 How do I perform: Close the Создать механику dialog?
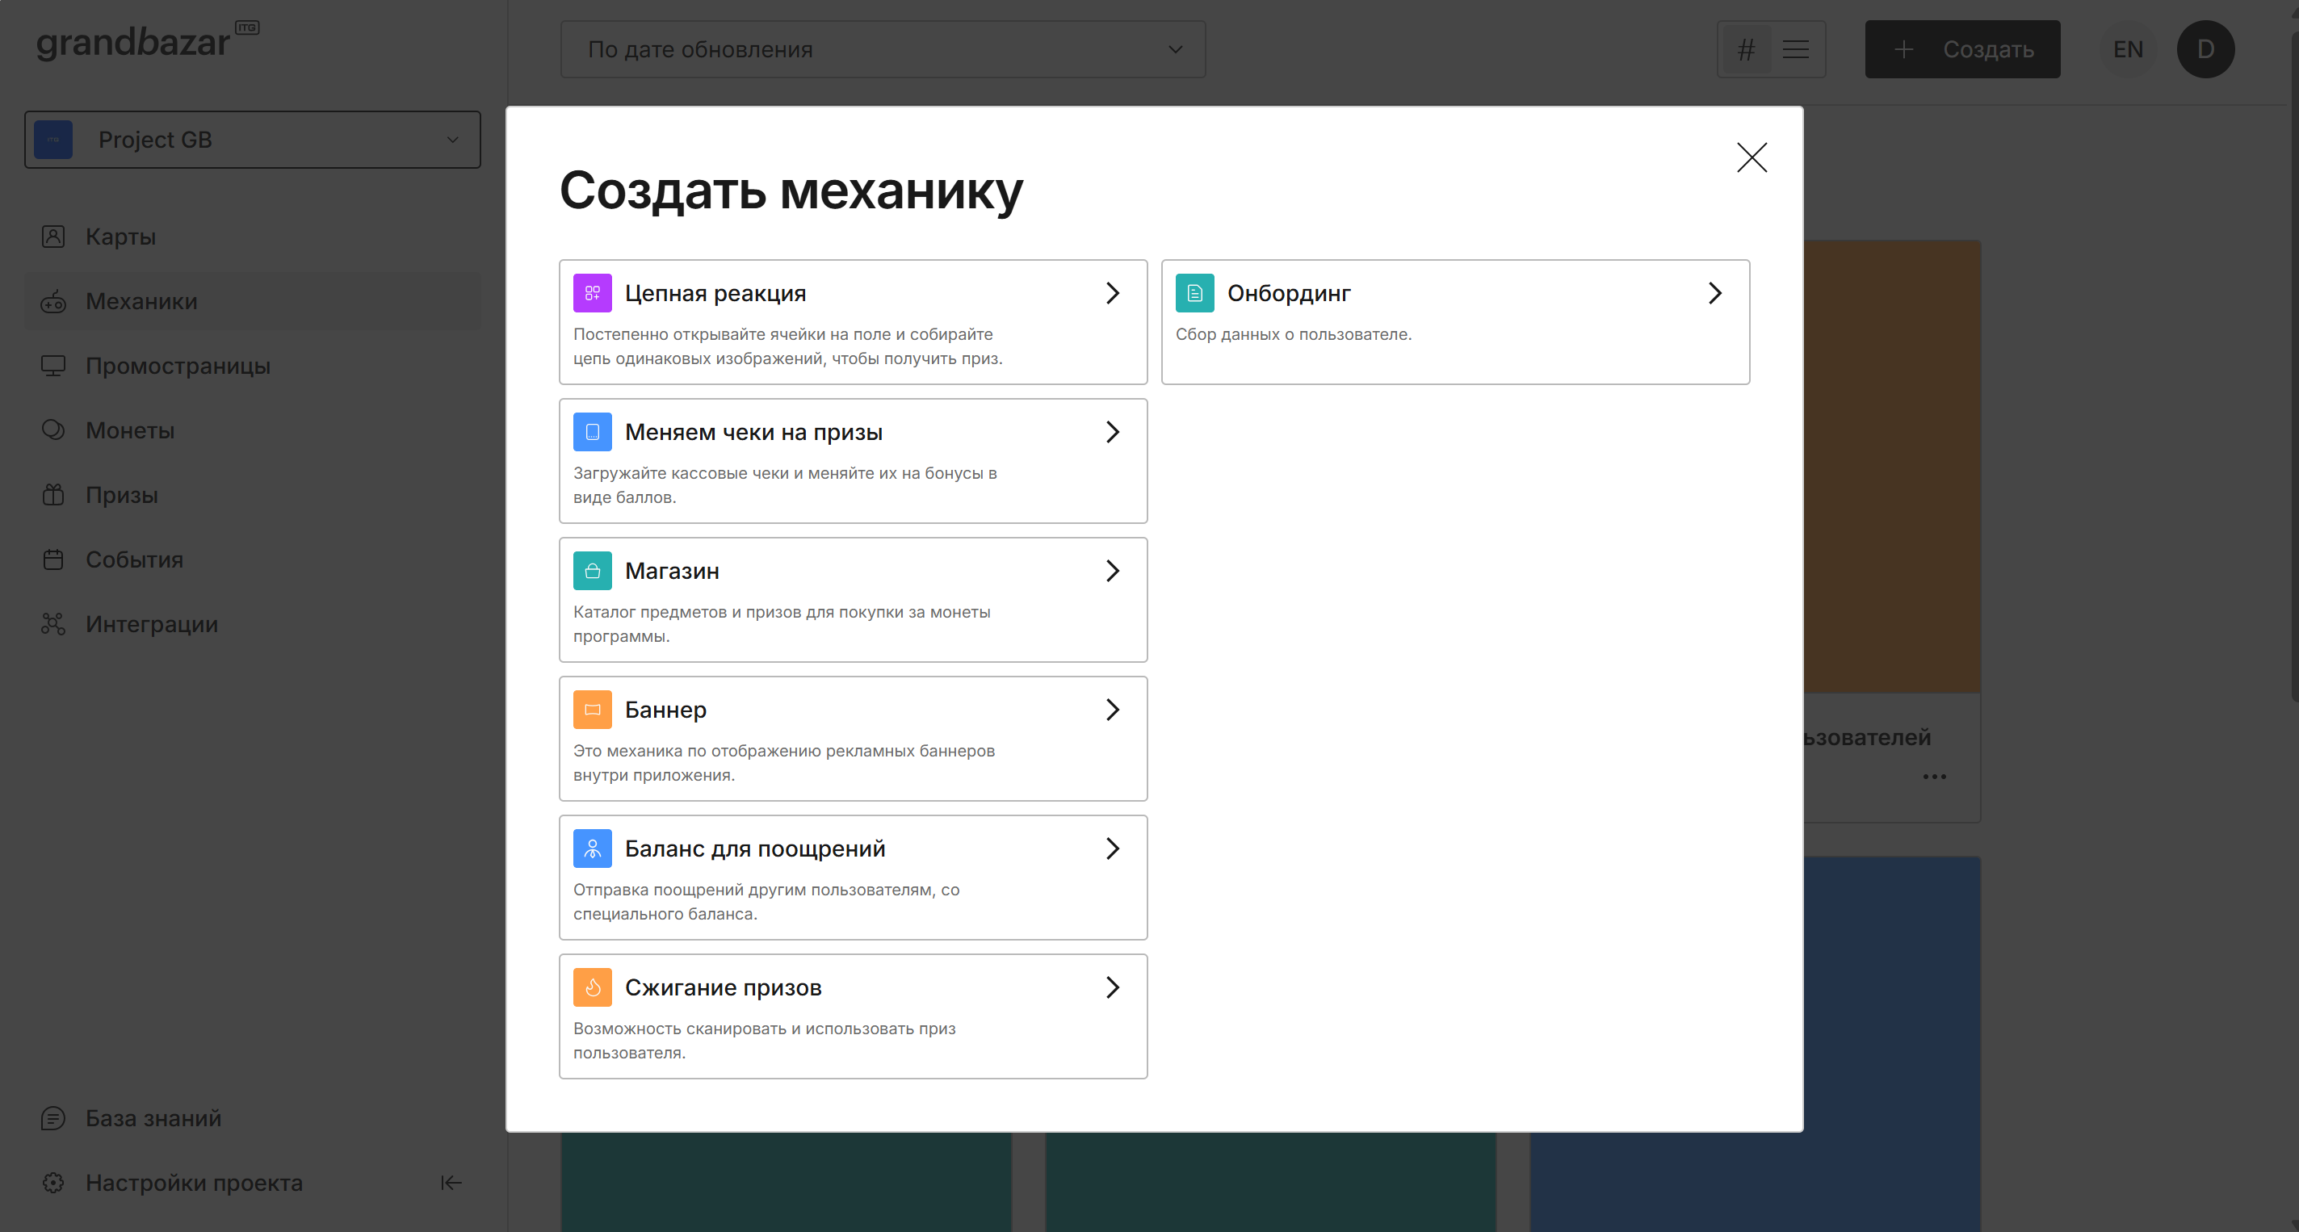click(x=1751, y=157)
